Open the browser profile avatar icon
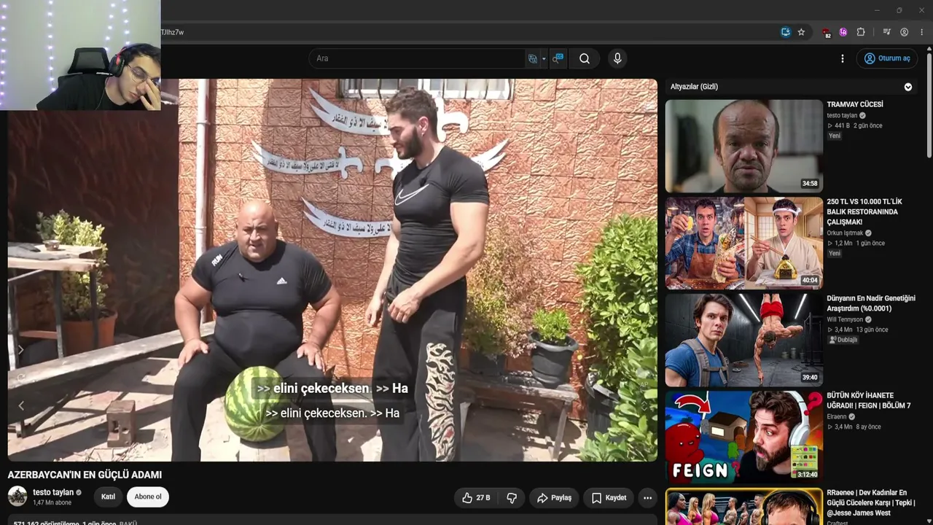This screenshot has width=933, height=525. 904,32
